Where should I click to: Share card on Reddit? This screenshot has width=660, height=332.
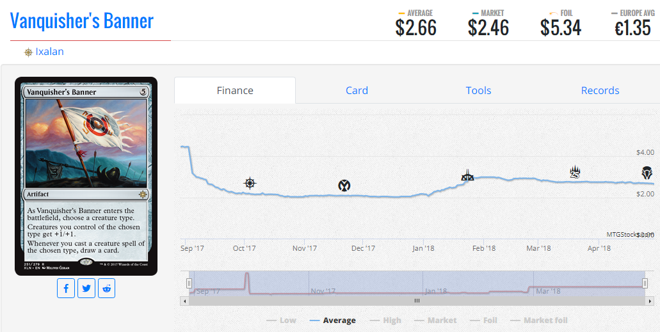[x=106, y=289]
